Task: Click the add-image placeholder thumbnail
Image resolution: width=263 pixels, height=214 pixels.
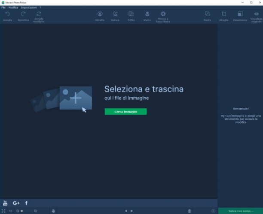Action: 76,98
